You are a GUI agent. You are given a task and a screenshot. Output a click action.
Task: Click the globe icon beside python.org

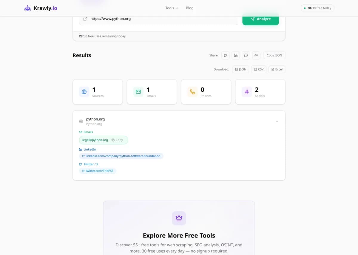[x=81, y=121]
